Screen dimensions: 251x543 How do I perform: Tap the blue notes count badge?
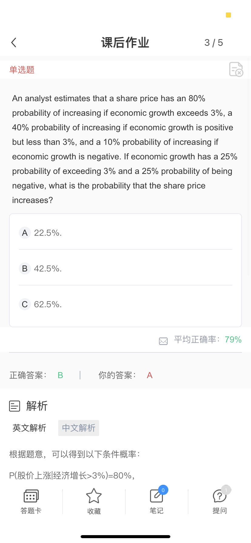point(163,490)
